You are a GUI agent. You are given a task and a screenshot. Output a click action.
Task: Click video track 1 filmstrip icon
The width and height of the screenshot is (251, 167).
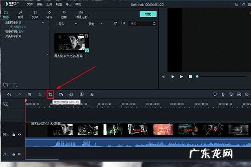5,135
